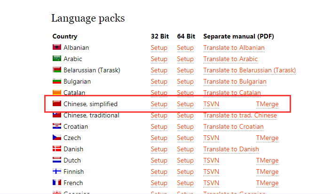Open Translate to Arabic link
Viewport: 331px width, 194px height.
(x=230, y=59)
